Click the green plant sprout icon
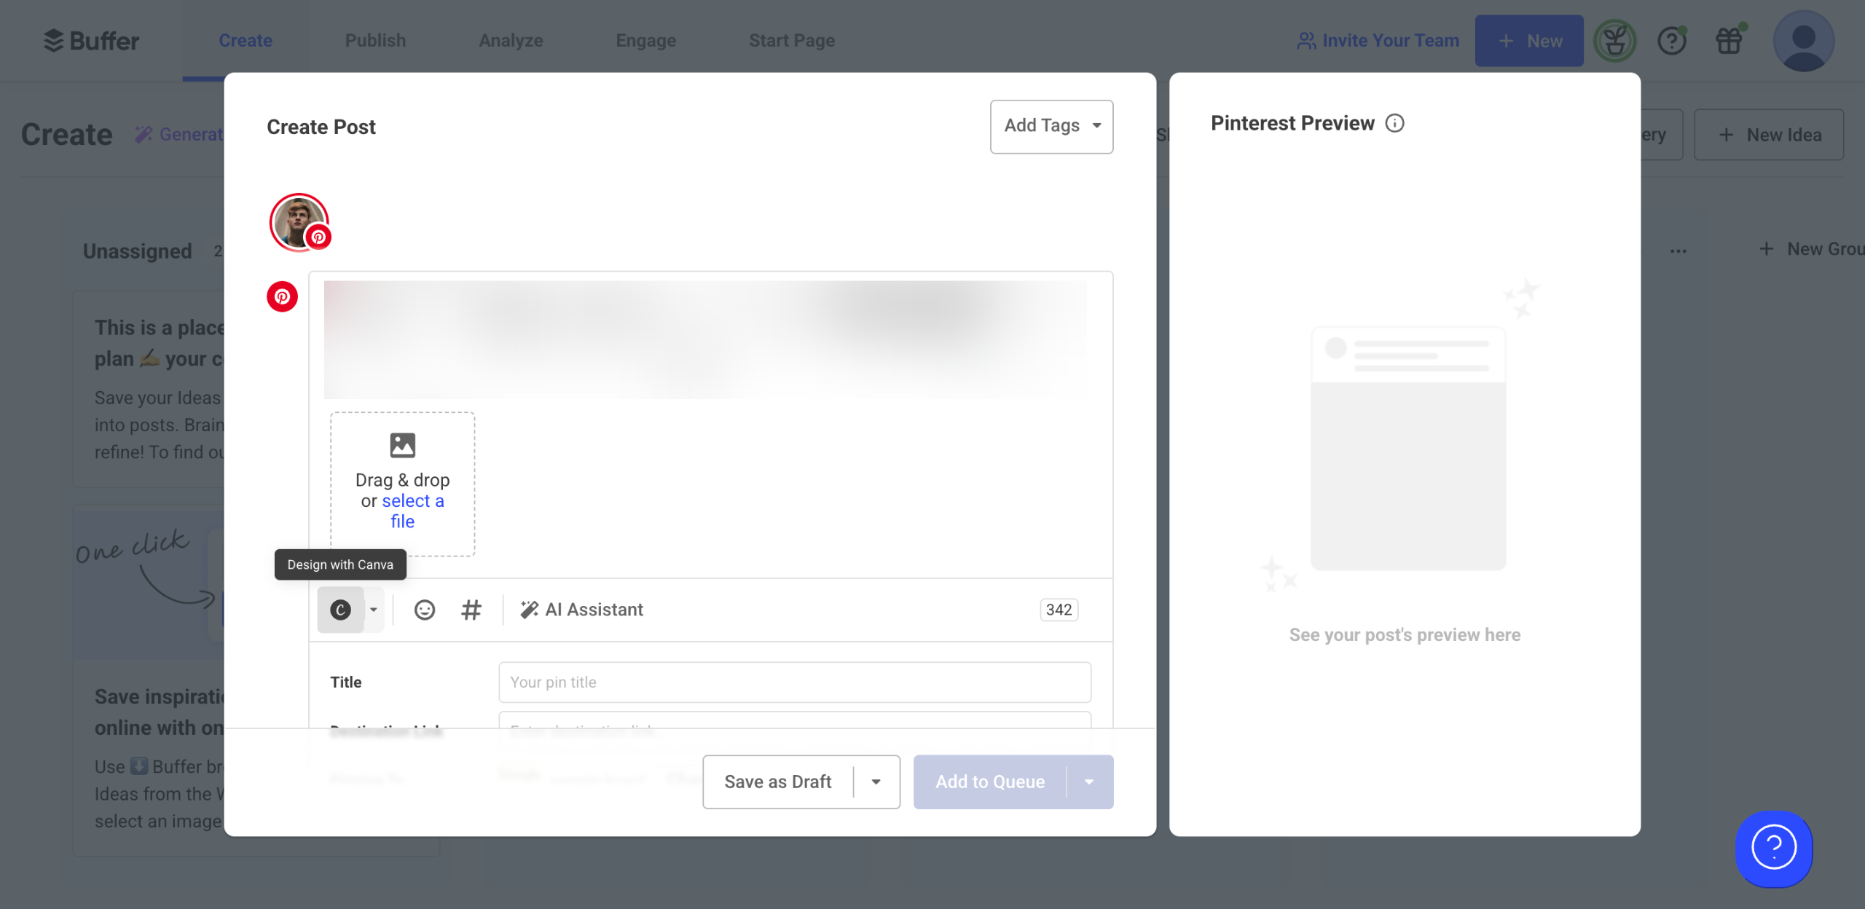Viewport: 1865px width, 909px height. (x=1614, y=41)
